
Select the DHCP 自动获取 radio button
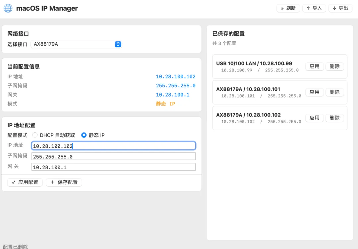[x=35, y=135]
